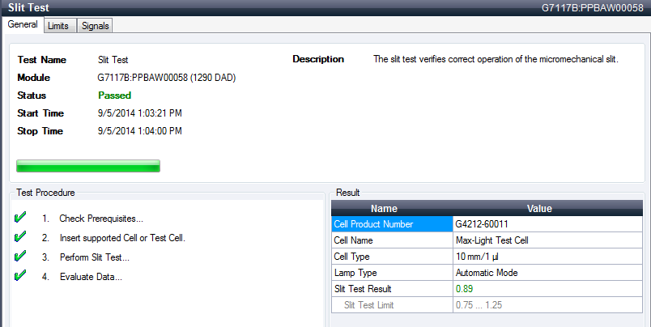Expand the Slit Test Limit row

coord(392,305)
